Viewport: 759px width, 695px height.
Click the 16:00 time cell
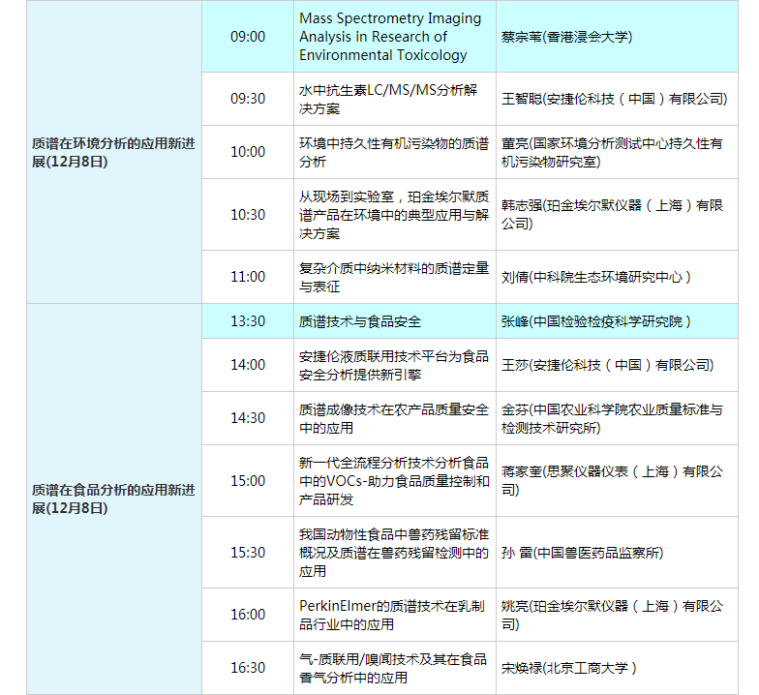[248, 615]
